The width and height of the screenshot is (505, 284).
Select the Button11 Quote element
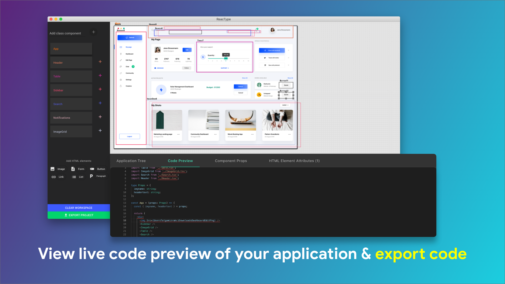point(286,85)
